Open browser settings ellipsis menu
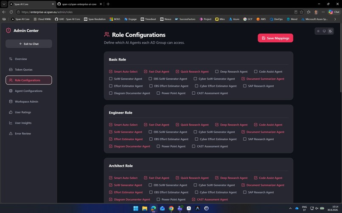This screenshot has width=342, height=213. pyautogui.click(x=323, y=12)
